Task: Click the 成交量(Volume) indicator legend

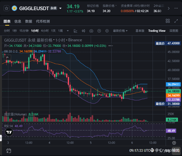Action: (x=15, y=114)
